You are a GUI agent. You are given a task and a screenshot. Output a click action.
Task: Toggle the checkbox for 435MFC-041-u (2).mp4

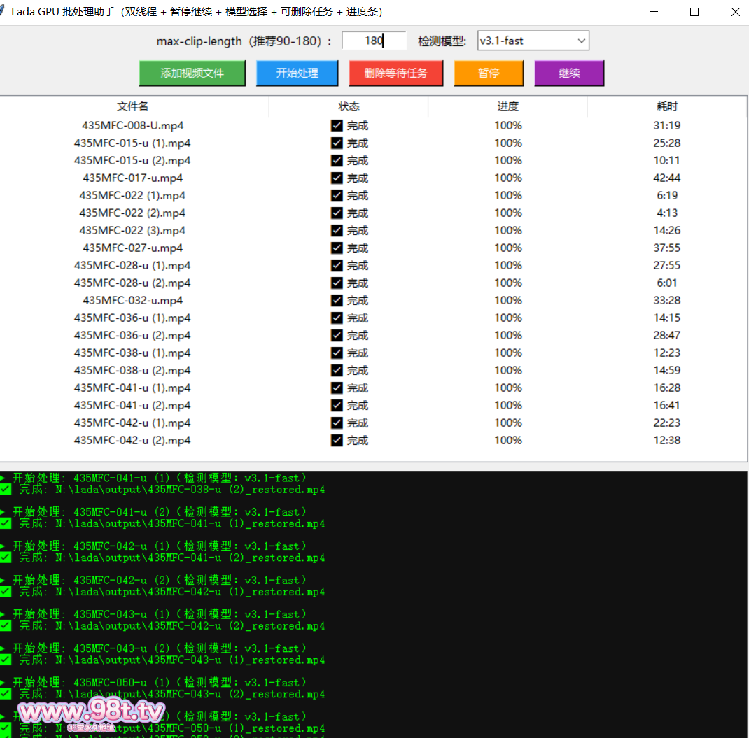click(337, 406)
